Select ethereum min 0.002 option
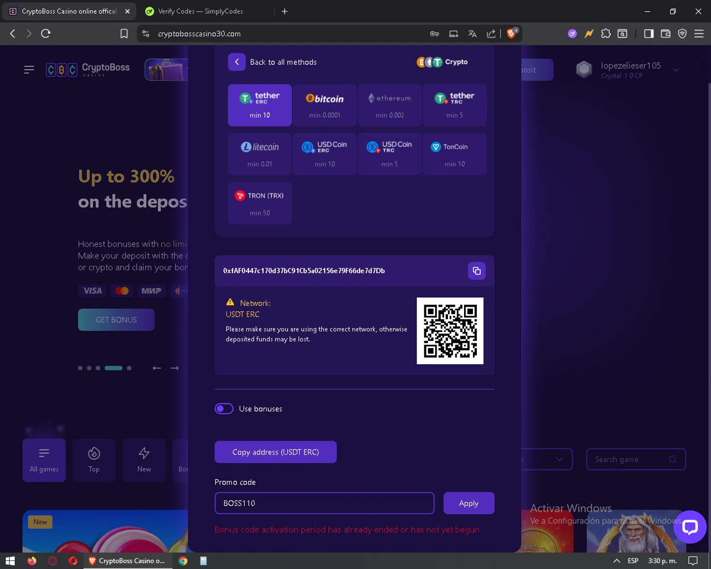The width and height of the screenshot is (711, 569). (390, 105)
